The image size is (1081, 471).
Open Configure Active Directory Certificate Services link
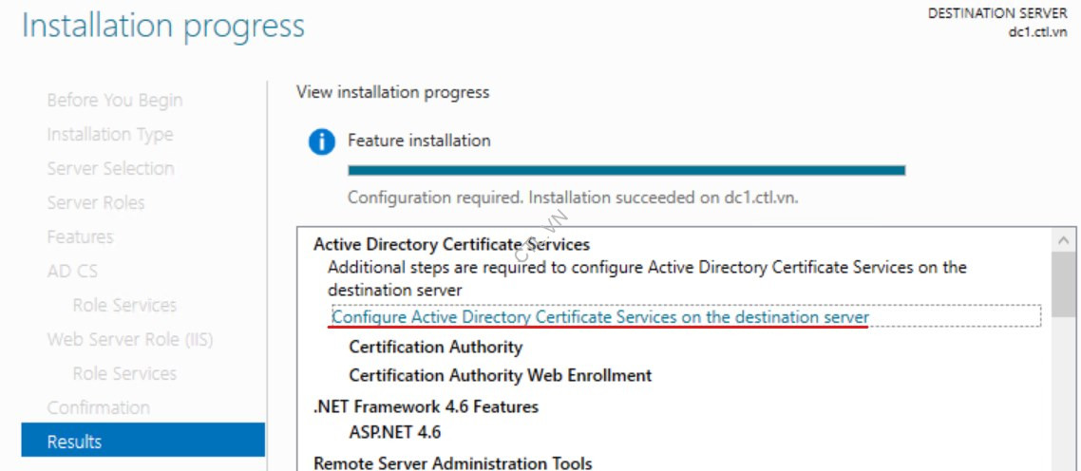(x=599, y=317)
